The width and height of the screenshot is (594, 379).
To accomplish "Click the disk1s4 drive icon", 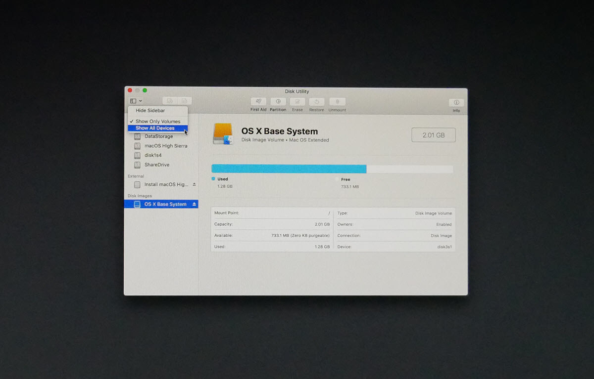I will (x=137, y=155).
